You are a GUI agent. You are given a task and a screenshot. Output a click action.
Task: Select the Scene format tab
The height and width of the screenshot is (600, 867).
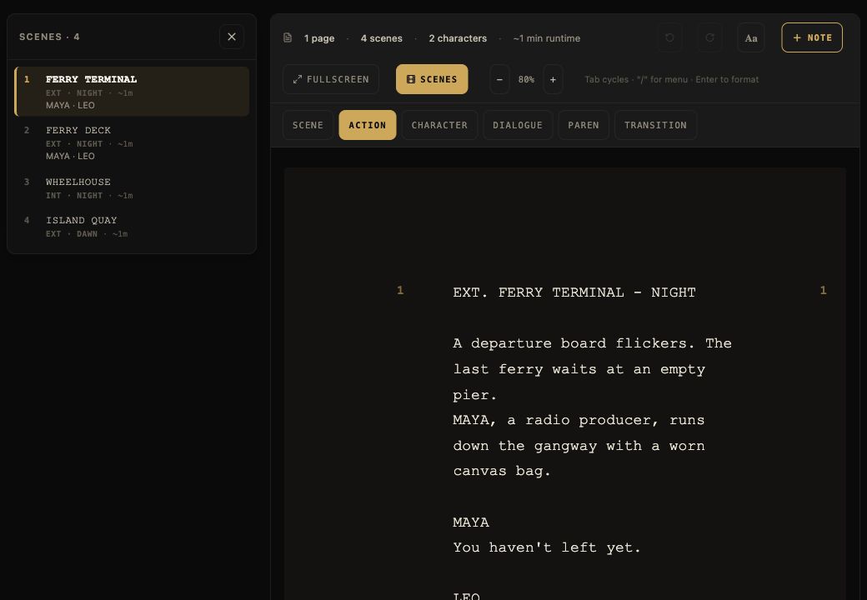[308, 125]
